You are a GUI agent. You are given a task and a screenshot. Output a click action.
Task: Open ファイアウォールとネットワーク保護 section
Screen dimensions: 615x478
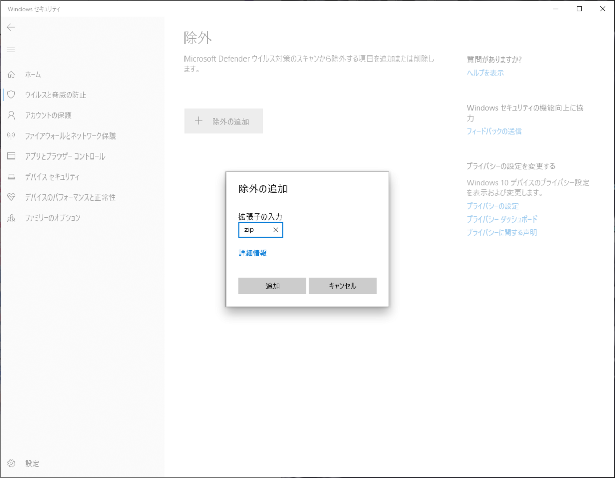click(x=71, y=136)
